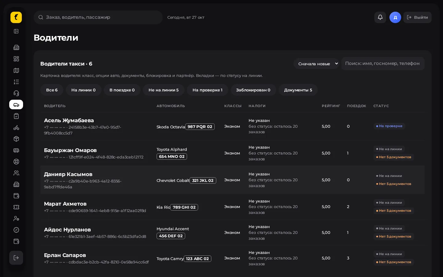Switch to the Не на линии 5 tab

click(164, 90)
